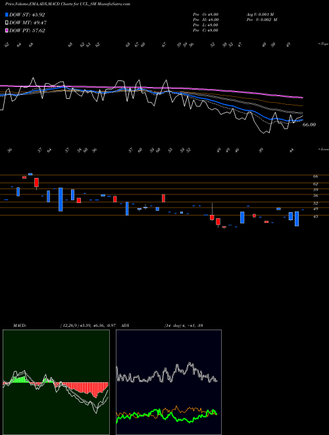Click the dark blue ADX chart panel
This screenshot has width=329, height=435.
[168, 382]
